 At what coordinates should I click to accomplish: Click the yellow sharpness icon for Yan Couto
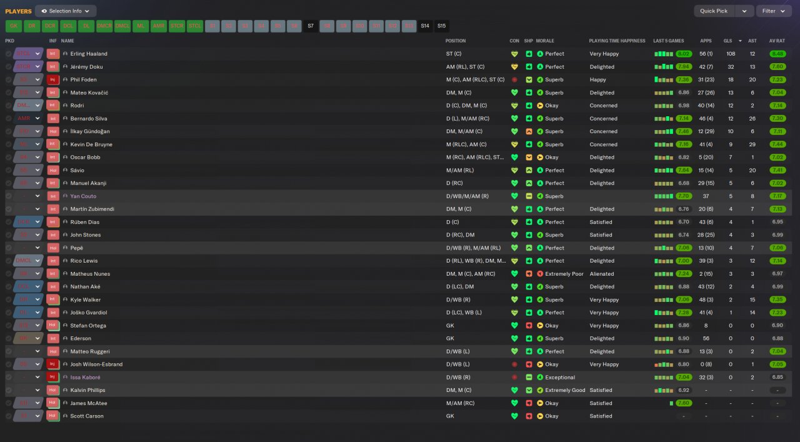(529, 196)
